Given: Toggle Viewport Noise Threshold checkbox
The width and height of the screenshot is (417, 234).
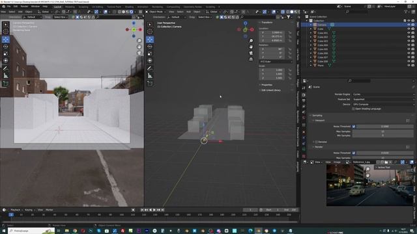Looking at the screenshot, I should pos(354,127).
